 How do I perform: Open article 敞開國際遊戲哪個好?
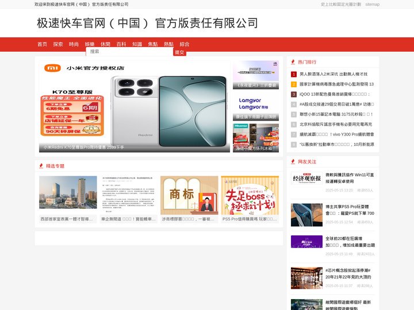click(x=348, y=305)
